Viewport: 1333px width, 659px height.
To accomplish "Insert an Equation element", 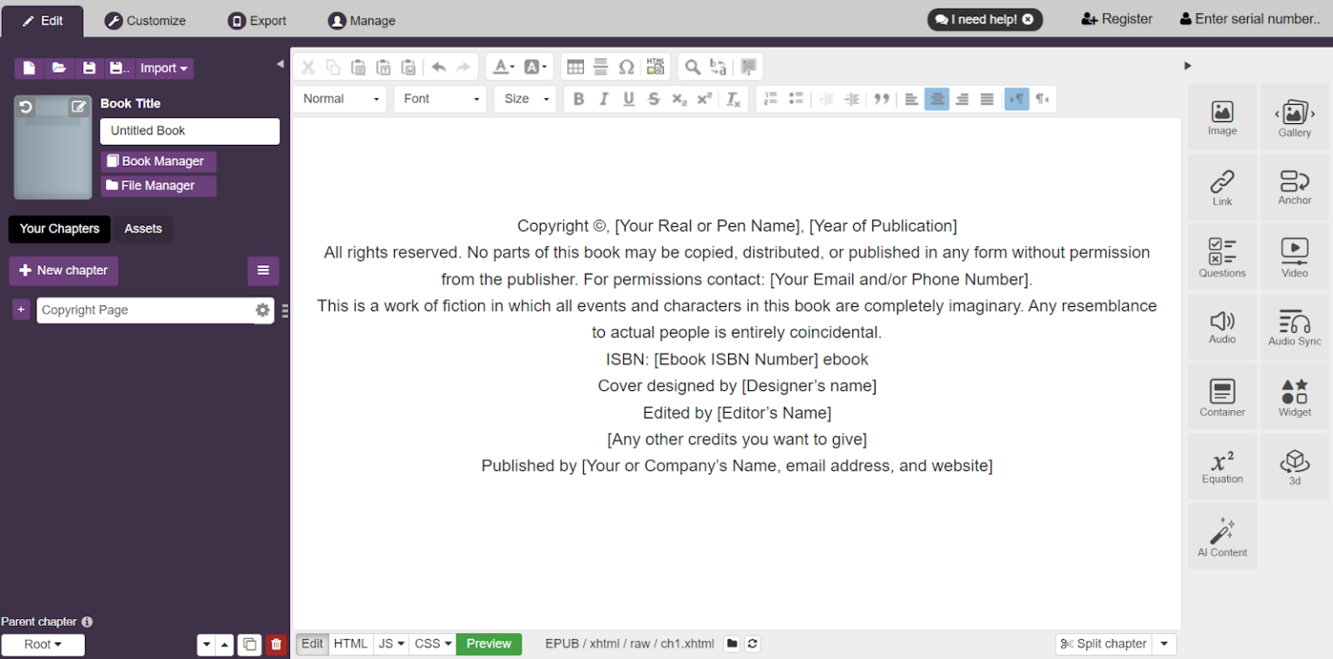I will (x=1222, y=466).
